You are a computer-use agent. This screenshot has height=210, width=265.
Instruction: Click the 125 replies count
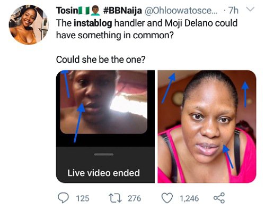[83, 198]
